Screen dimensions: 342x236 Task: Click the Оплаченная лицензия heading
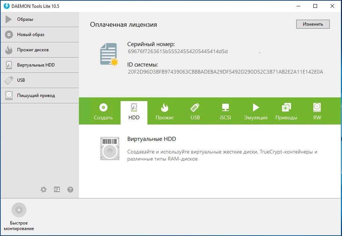point(124,25)
